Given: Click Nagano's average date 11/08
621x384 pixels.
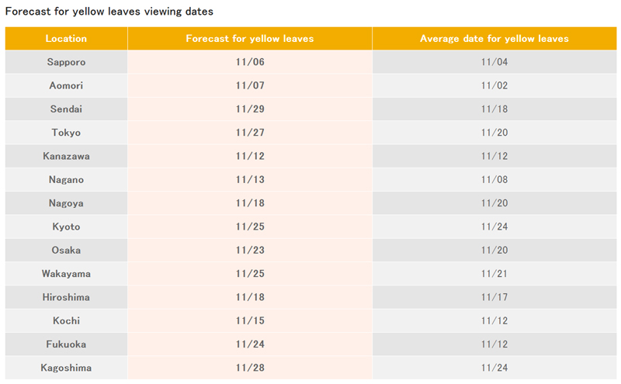Looking at the screenshot, I should click(494, 179).
